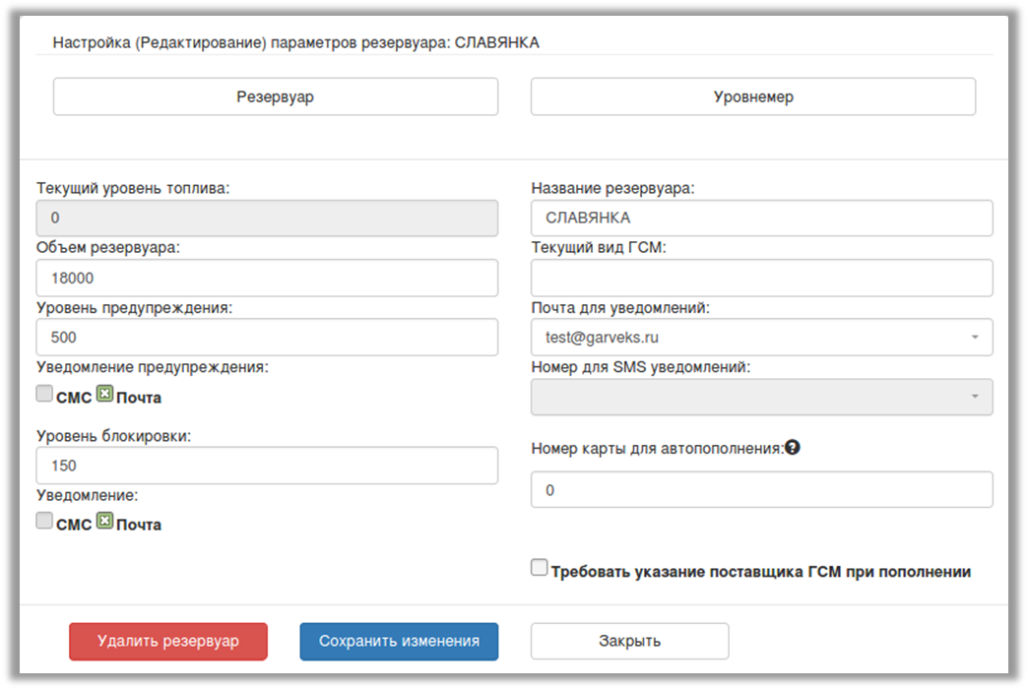Click the disabled Текущий уровень топлива field
This screenshot has height=689, width=1028.
pos(267,218)
